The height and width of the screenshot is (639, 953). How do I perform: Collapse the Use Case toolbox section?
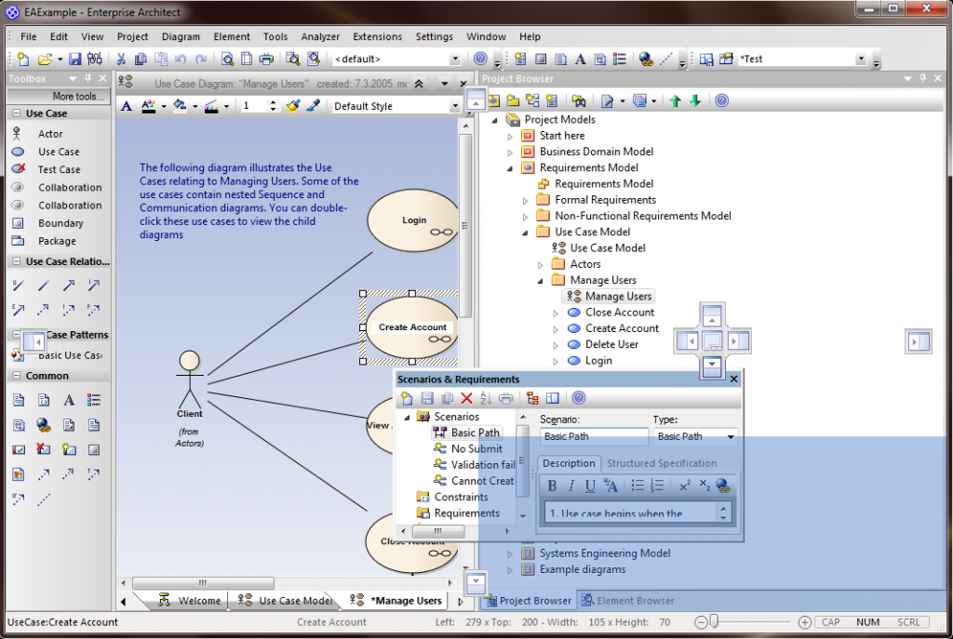[x=17, y=113]
